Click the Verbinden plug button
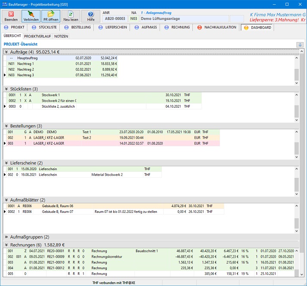 click(31, 16)
